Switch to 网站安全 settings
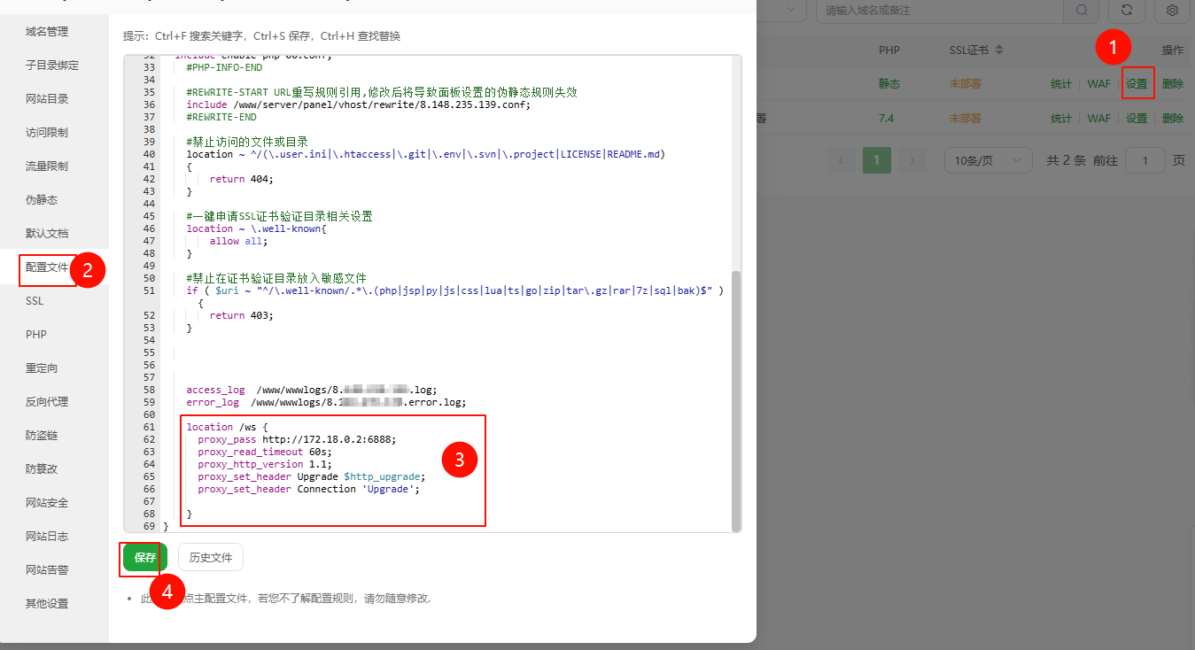 (47, 503)
